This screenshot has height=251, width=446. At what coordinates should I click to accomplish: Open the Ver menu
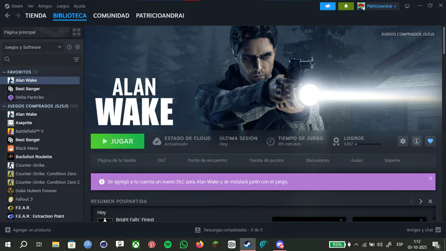coord(30,6)
